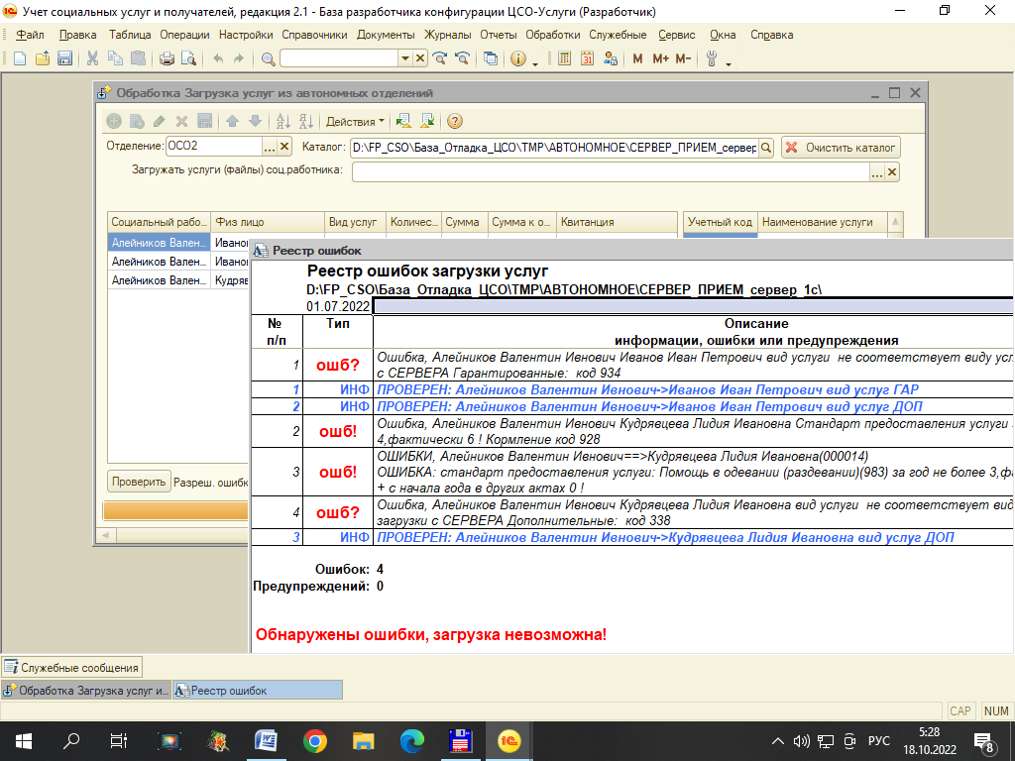Click the Undo arrow icon
The height and width of the screenshot is (761, 1015).
218,58
